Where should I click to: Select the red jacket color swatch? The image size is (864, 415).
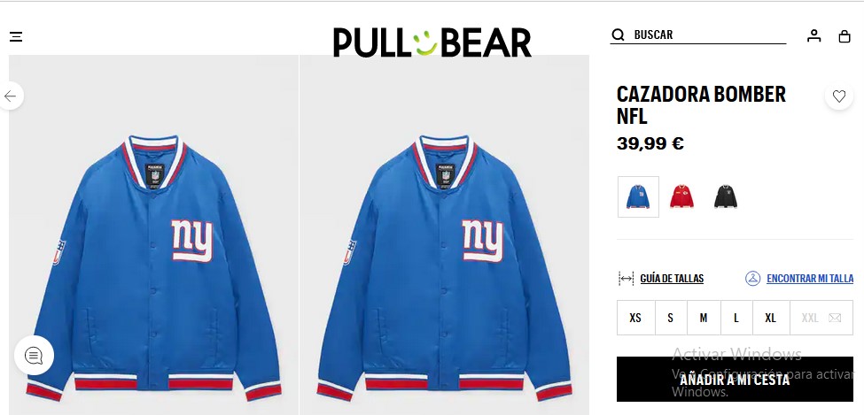681,196
